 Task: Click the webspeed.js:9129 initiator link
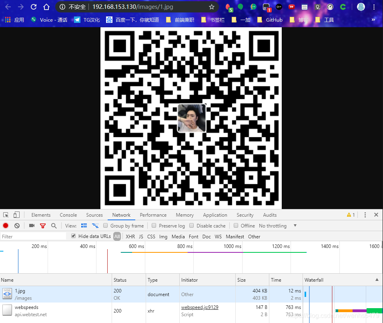coord(199,307)
